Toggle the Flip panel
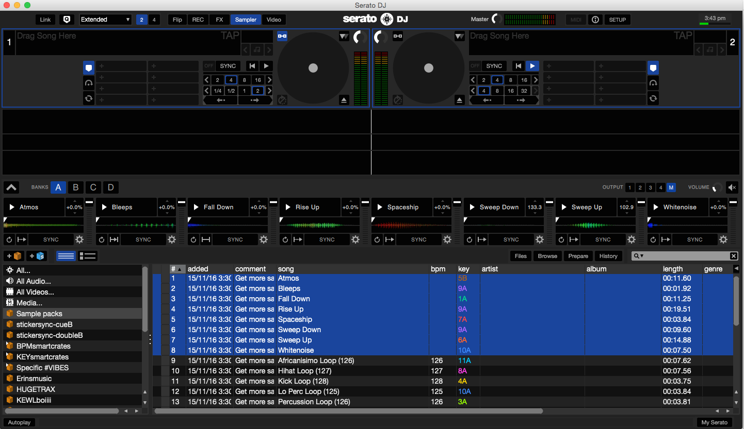This screenshot has width=744, height=429. pos(177,20)
